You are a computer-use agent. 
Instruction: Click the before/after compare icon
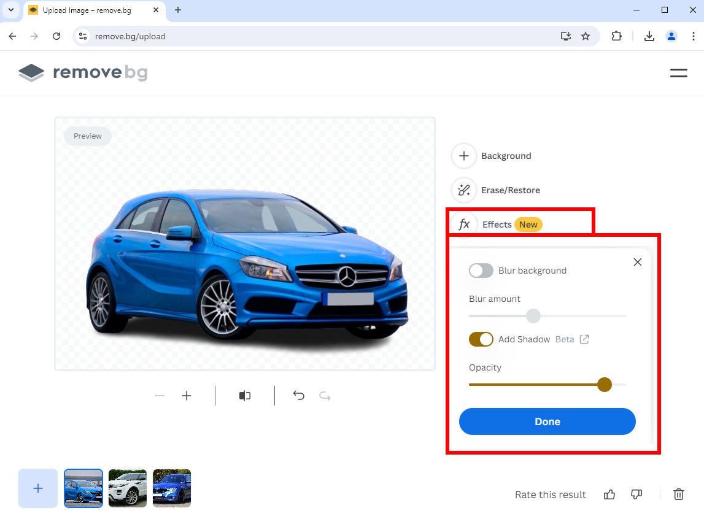[x=245, y=396]
